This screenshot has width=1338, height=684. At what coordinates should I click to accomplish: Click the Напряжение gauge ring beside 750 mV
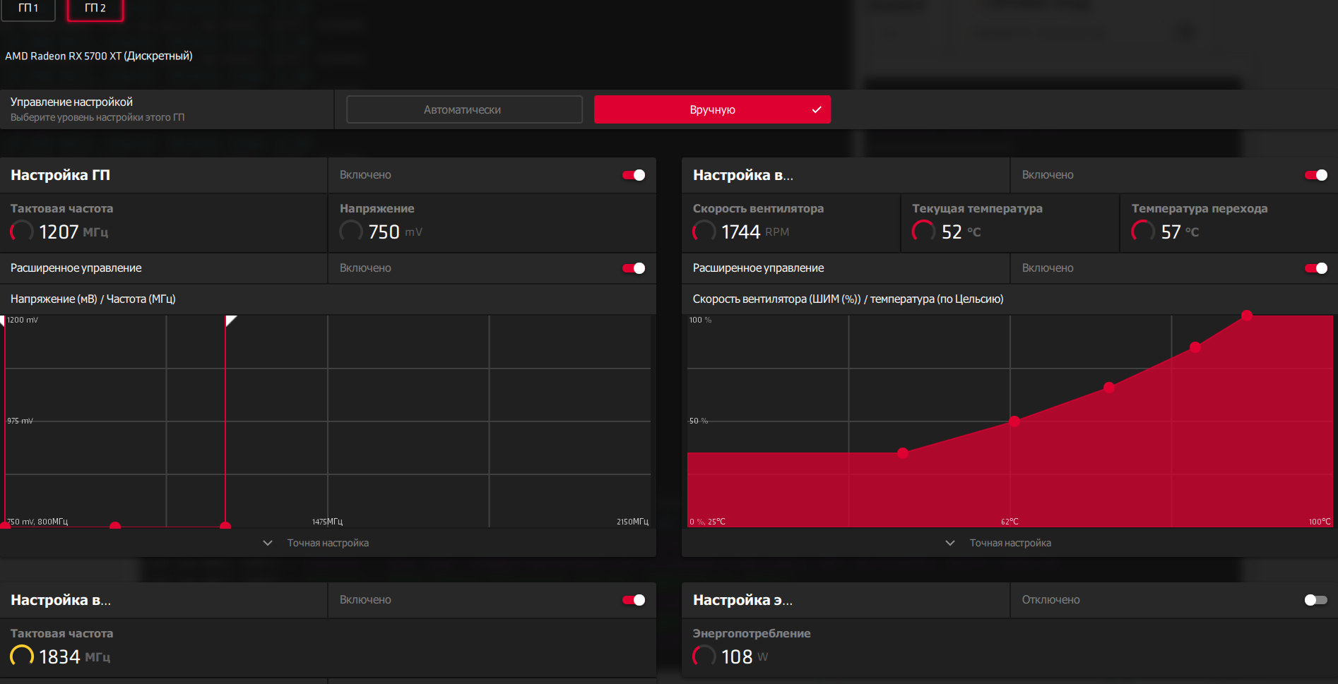tap(351, 232)
